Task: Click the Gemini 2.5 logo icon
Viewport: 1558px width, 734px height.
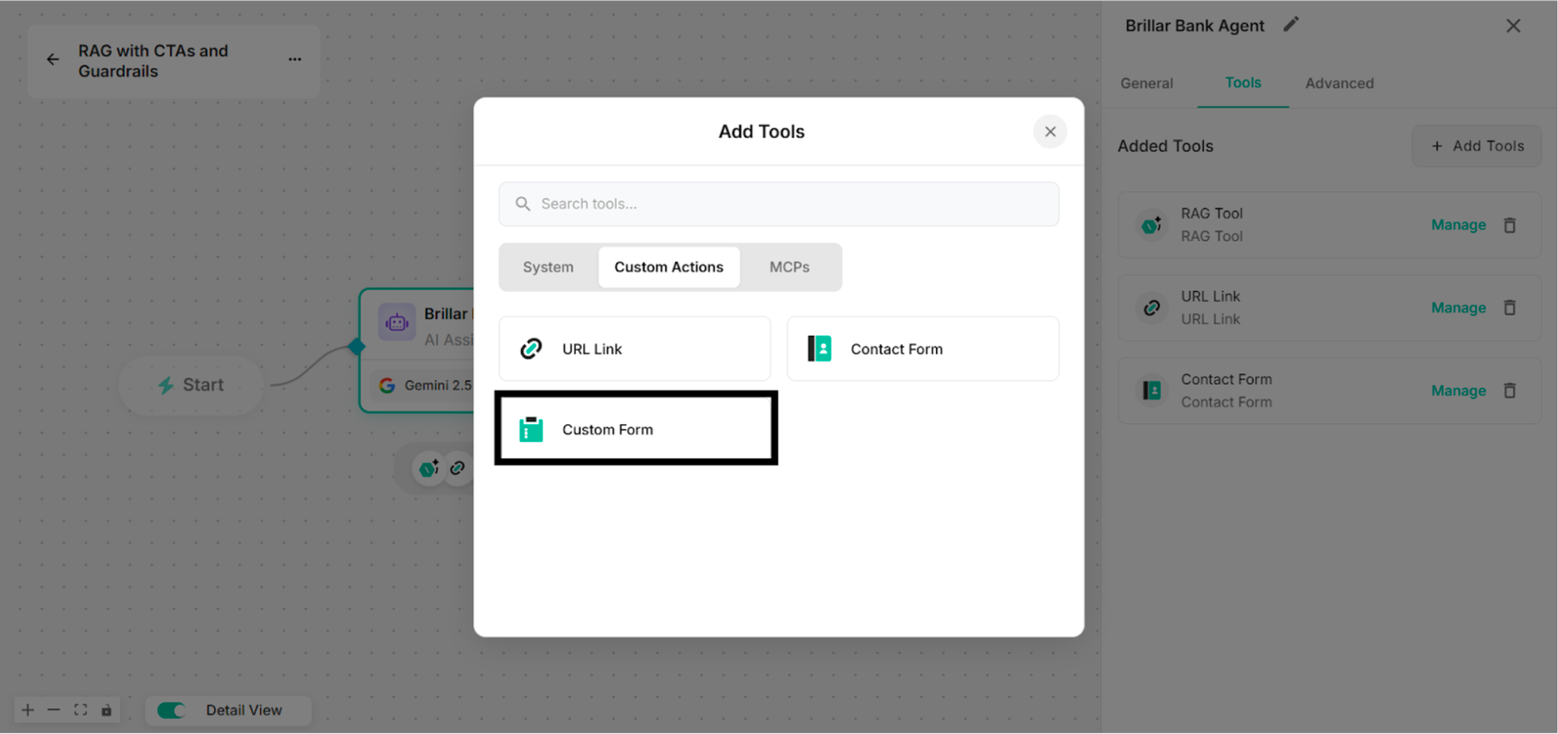Action: click(388, 385)
